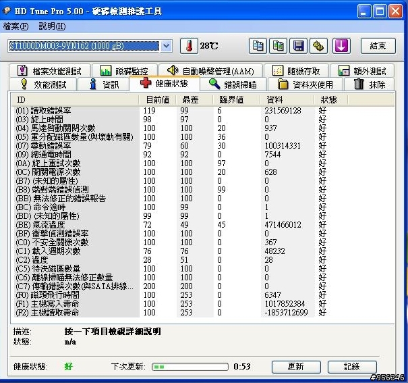The image size is (408, 383).
Task: Click the data value 1017852384
Action: click(x=285, y=304)
